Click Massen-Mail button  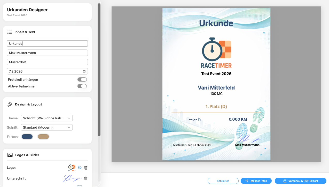(x=256, y=181)
